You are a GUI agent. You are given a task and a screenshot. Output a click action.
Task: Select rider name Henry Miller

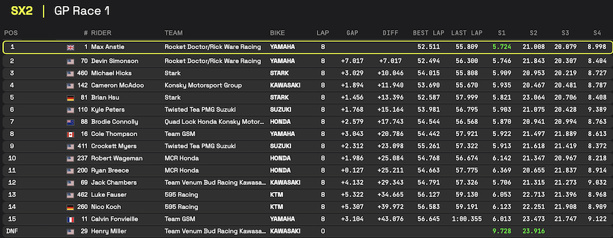109,231
